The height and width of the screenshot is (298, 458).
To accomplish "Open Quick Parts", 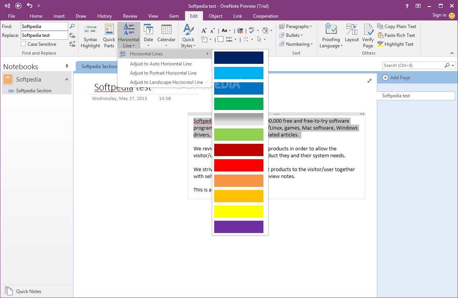I will coord(109,36).
